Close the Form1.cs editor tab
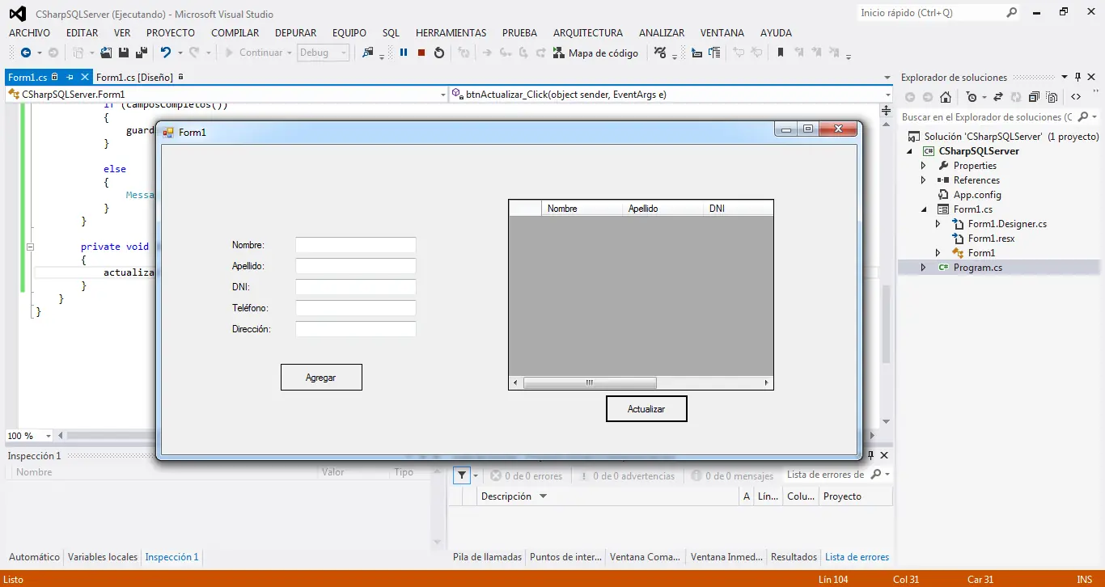 pyautogui.click(x=84, y=77)
